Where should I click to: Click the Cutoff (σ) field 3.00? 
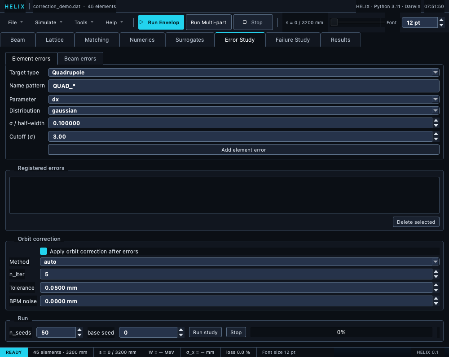coord(240,136)
